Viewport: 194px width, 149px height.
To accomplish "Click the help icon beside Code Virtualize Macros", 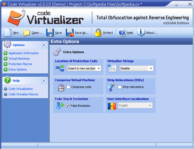I will coord(5,94).
